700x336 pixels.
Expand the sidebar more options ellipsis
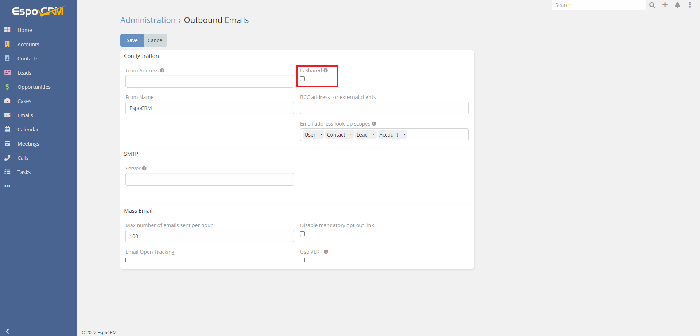pyautogui.click(x=8, y=186)
